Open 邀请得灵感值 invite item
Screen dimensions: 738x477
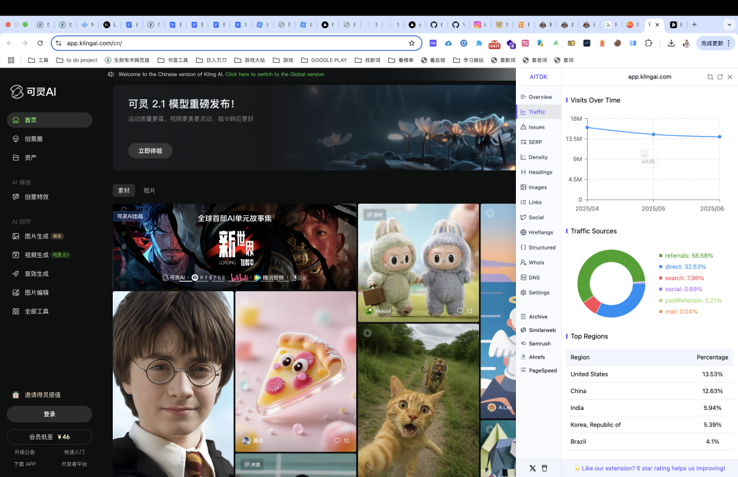(x=37, y=394)
